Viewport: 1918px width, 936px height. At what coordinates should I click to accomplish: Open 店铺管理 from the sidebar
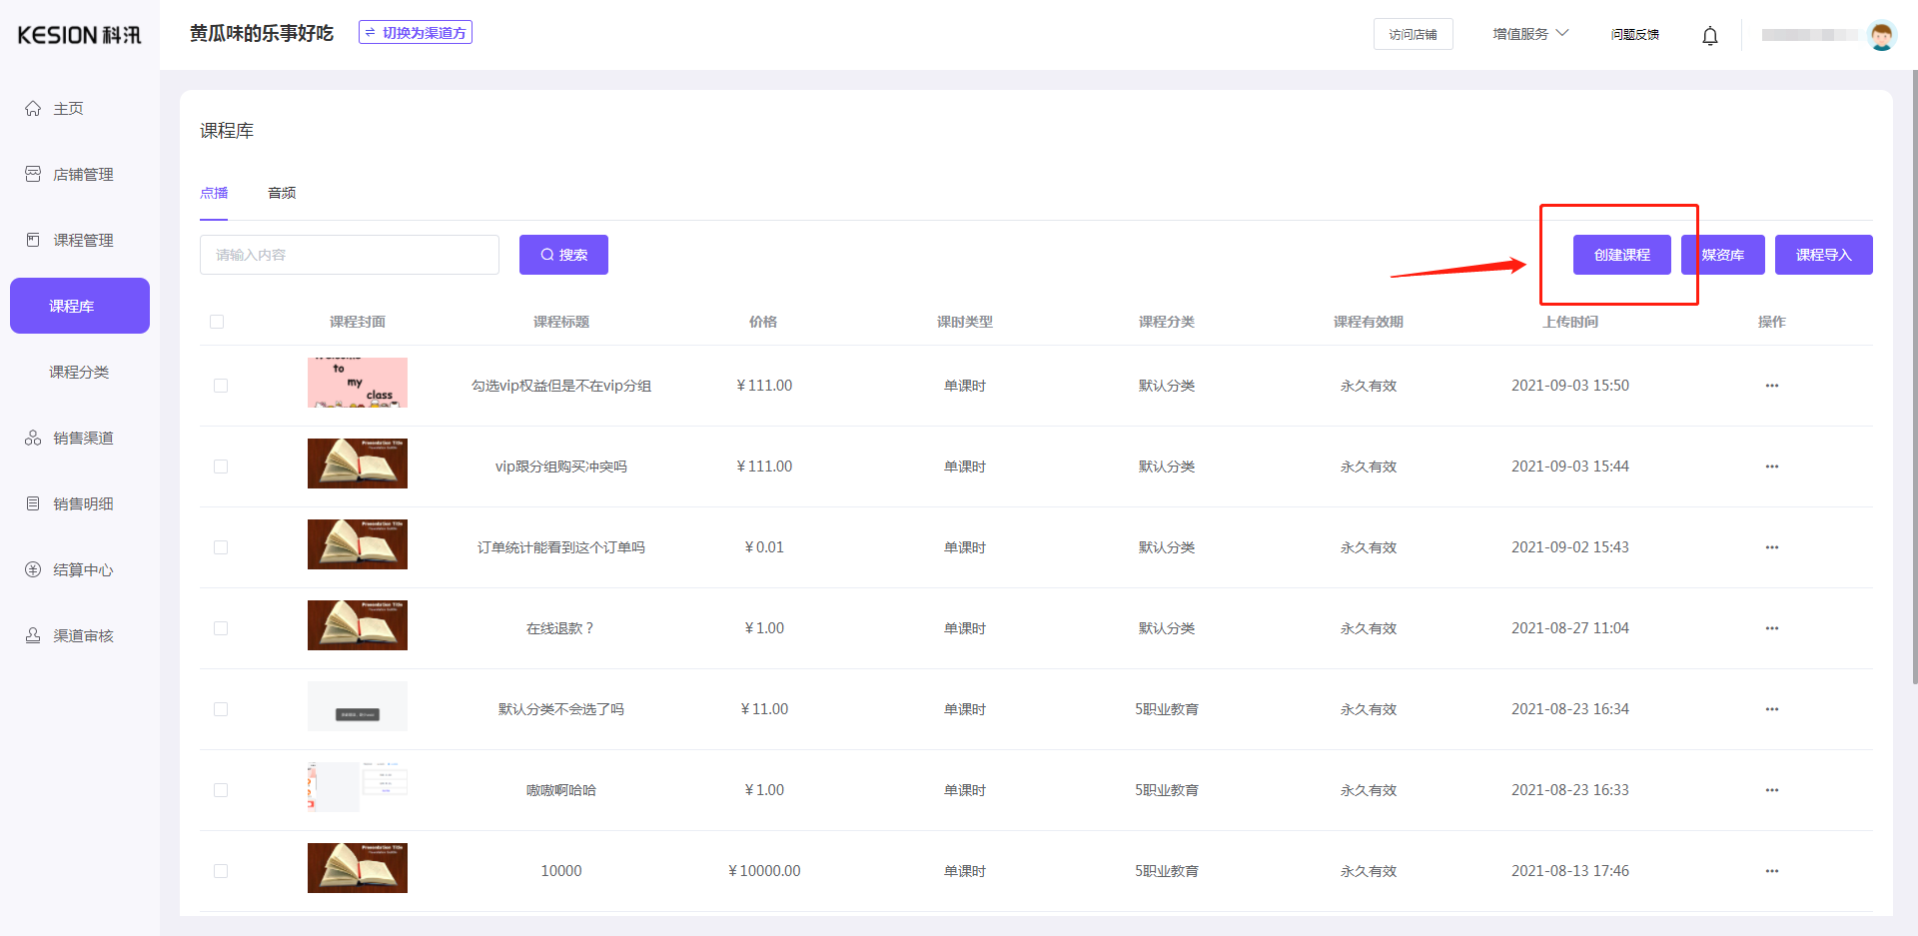coord(82,175)
